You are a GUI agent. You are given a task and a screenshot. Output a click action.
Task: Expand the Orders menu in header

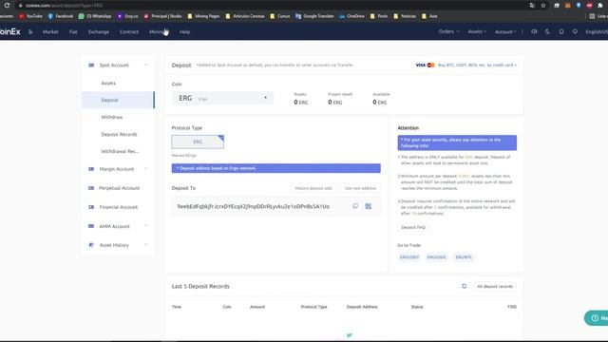448,31
